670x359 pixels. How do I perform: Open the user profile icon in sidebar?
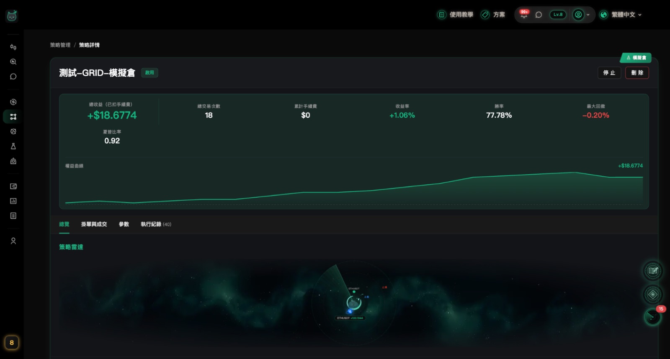(x=13, y=241)
